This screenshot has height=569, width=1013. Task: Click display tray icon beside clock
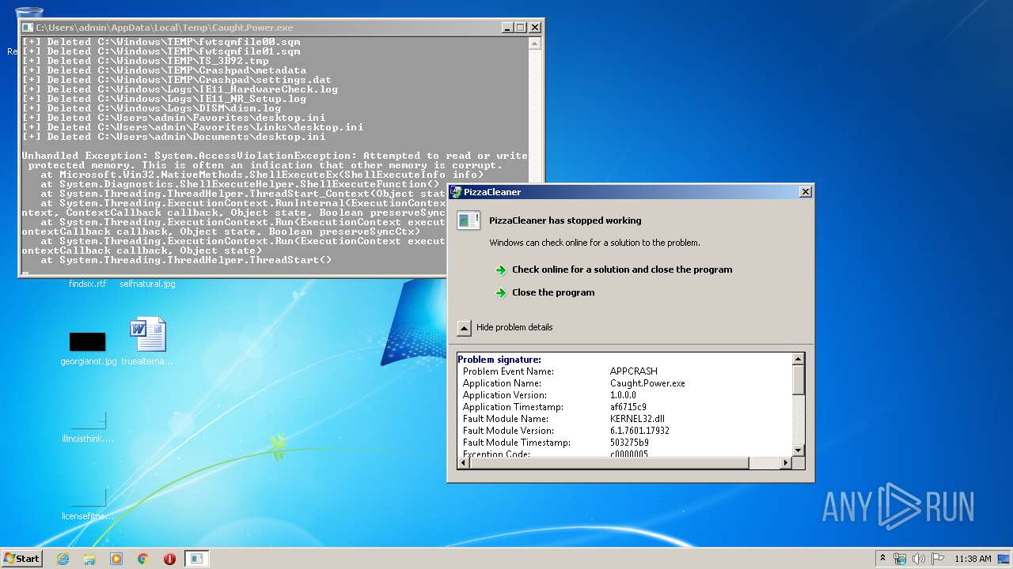(x=1004, y=559)
